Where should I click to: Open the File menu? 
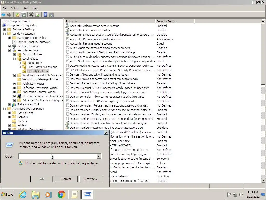coord(4,8)
